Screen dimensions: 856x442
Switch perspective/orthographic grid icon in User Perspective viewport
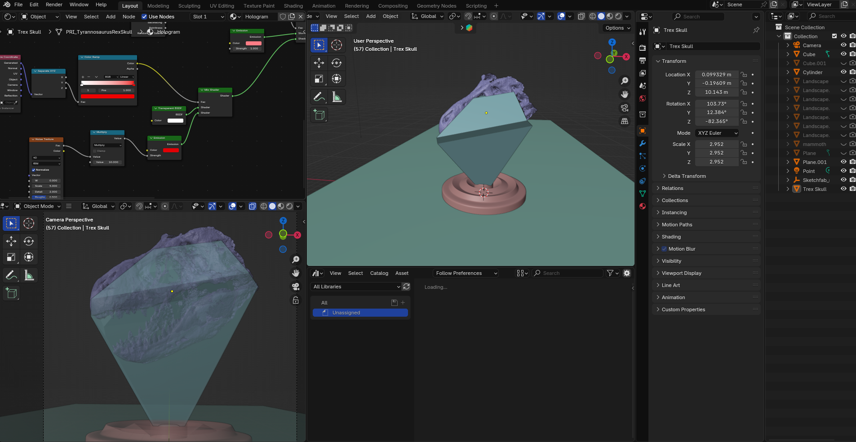tap(625, 121)
